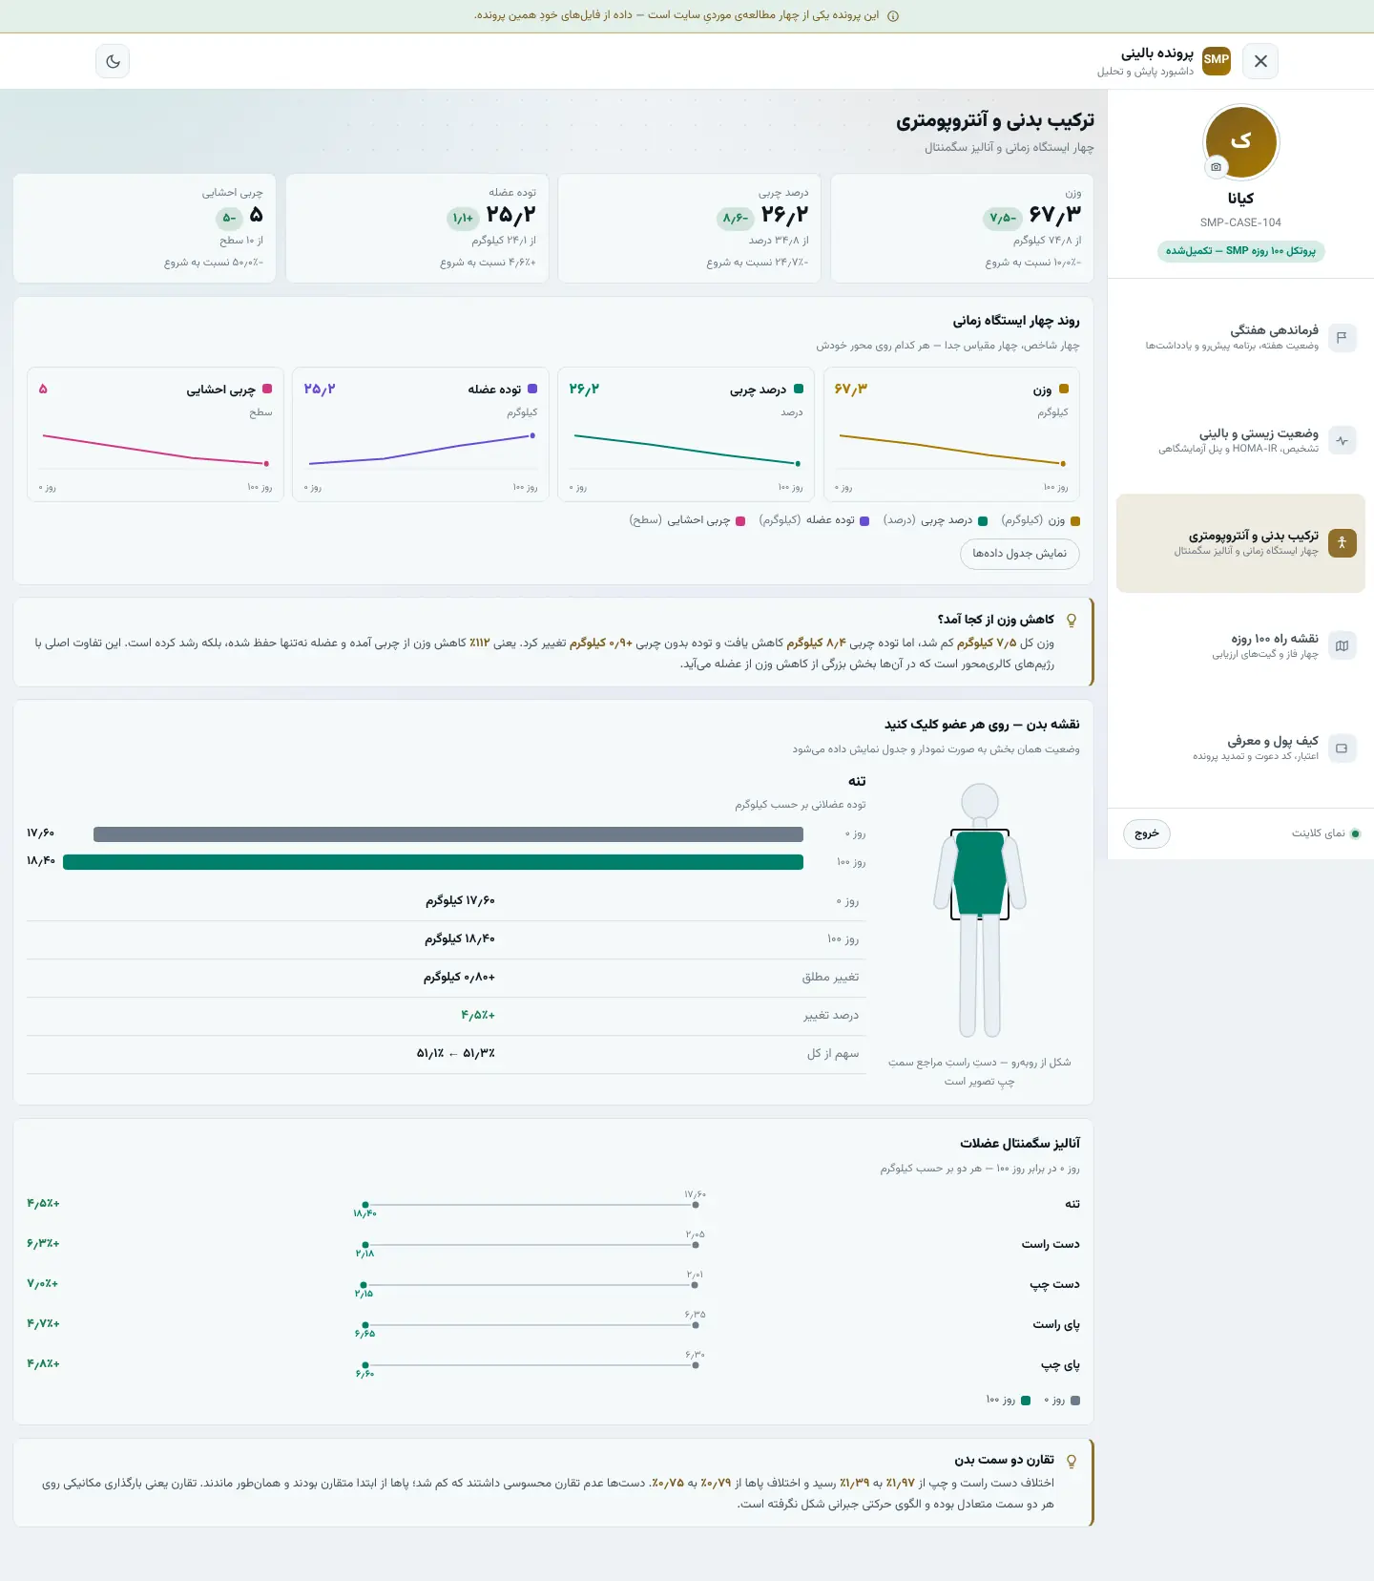Screen dimensions: 1374x1581
Task: Select the green torso on the body map
Action: point(980,874)
